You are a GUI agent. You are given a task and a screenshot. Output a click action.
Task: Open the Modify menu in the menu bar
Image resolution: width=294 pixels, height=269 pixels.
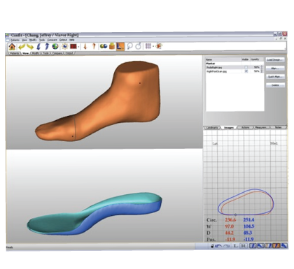(x=33, y=40)
